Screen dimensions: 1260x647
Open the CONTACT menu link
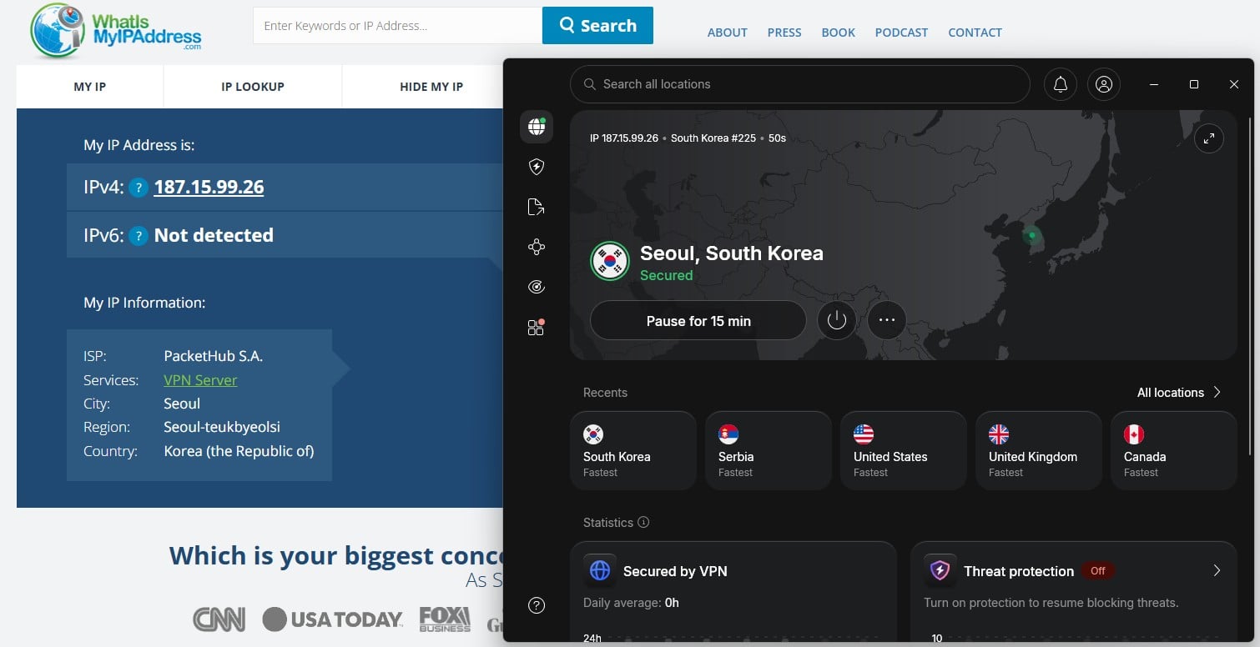point(975,33)
